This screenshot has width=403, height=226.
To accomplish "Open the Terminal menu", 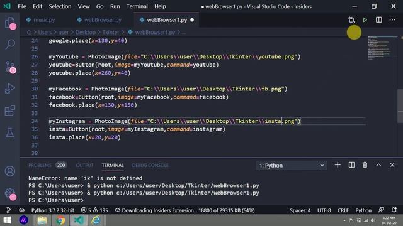I will [x=137, y=6].
